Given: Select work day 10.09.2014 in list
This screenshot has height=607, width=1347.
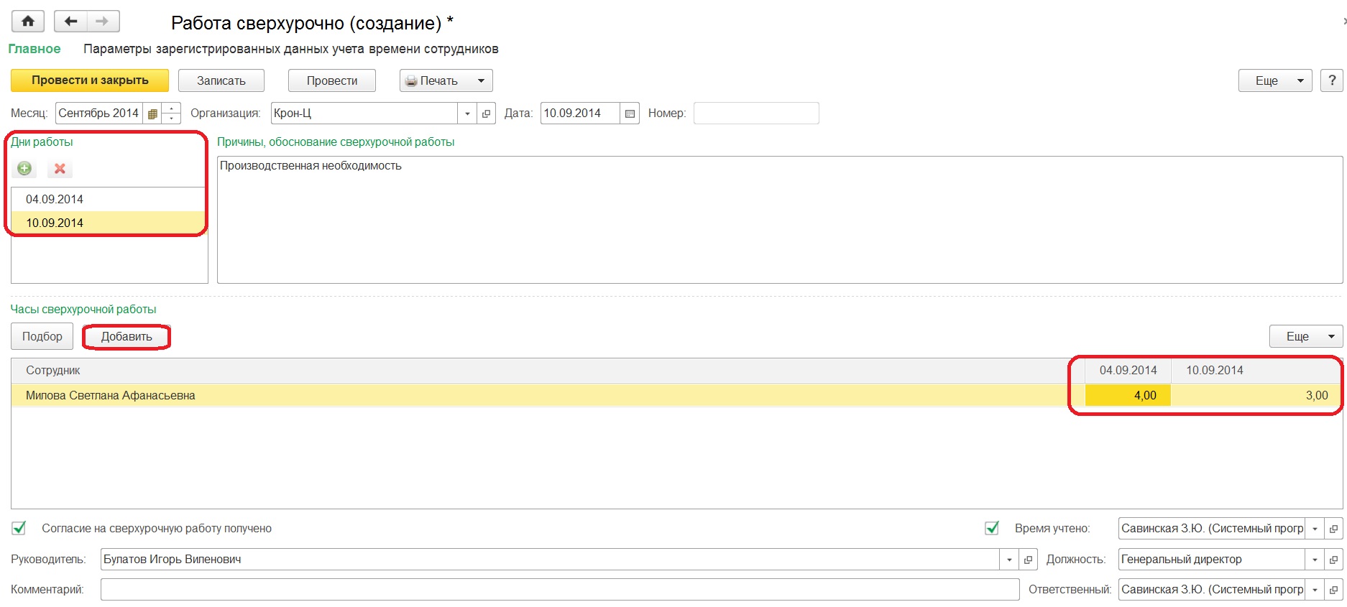Looking at the screenshot, I should pos(109,223).
